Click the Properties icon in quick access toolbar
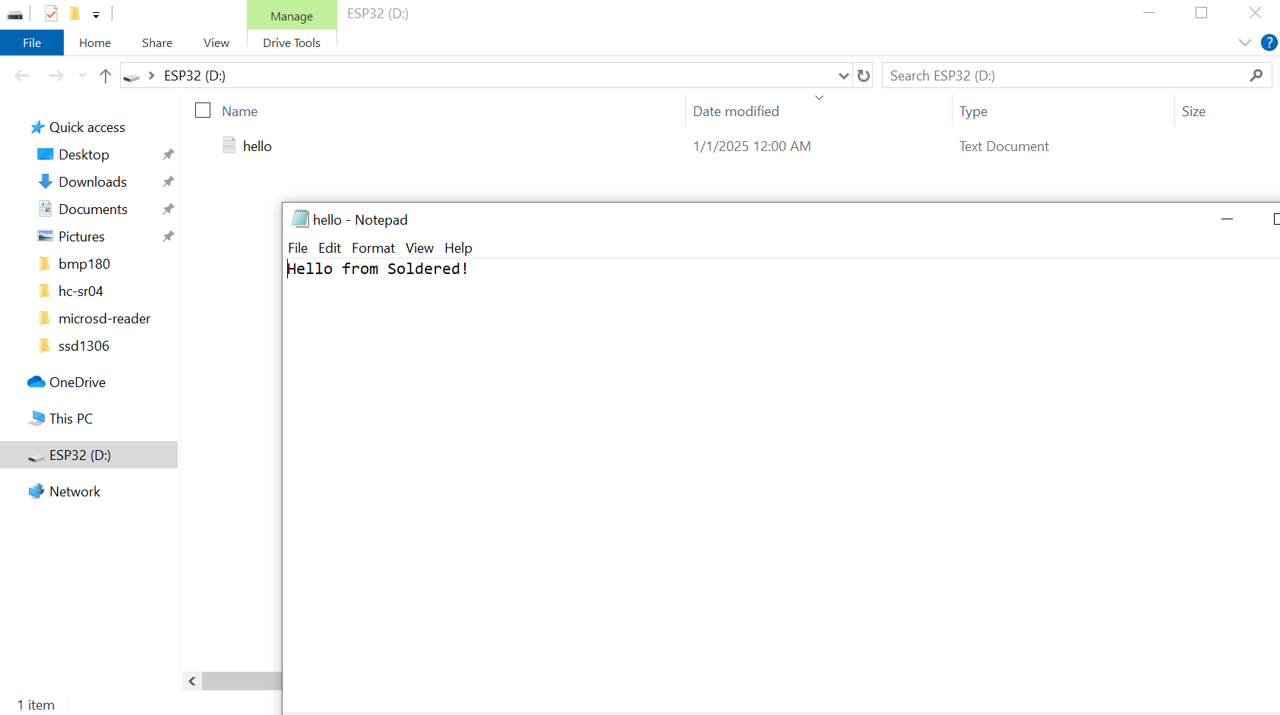The image size is (1280, 715). 51,14
